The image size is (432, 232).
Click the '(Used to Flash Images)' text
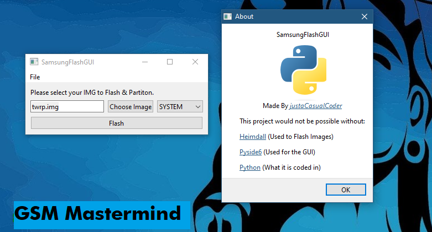[300, 137]
